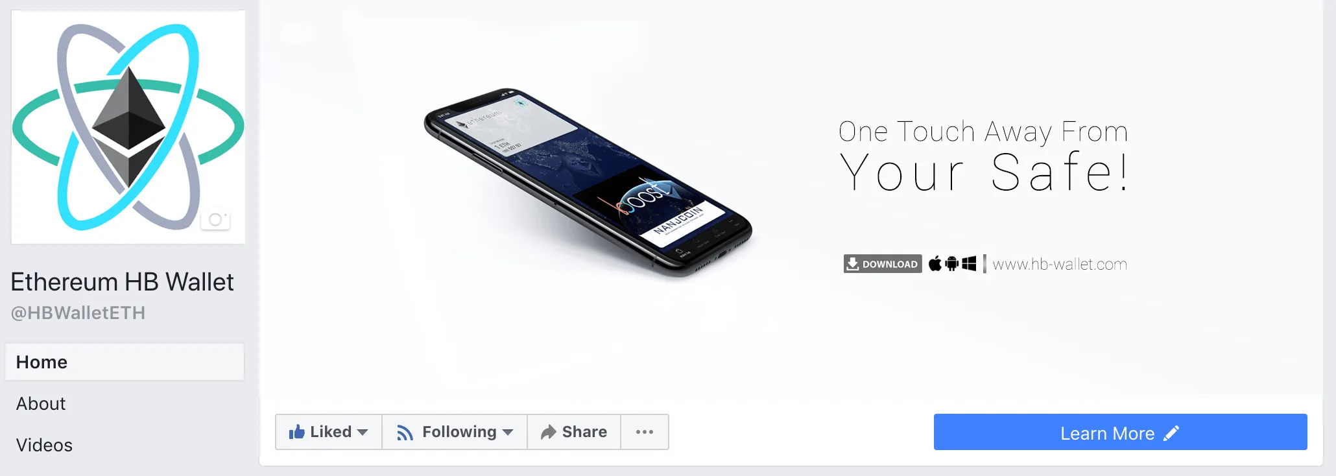
Task: Click the Windows logo in cover image
Action: click(x=970, y=263)
